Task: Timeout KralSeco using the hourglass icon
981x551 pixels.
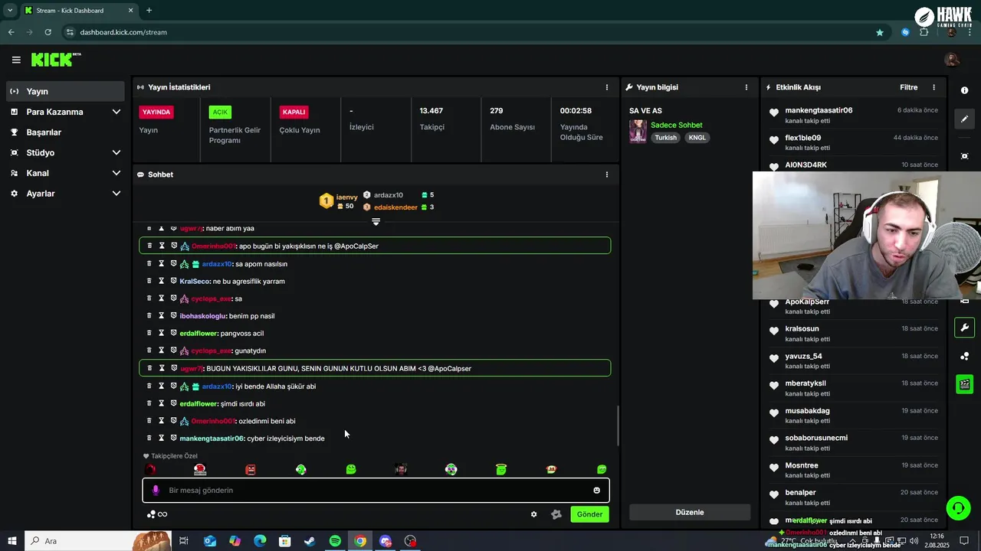Action: (x=162, y=281)
